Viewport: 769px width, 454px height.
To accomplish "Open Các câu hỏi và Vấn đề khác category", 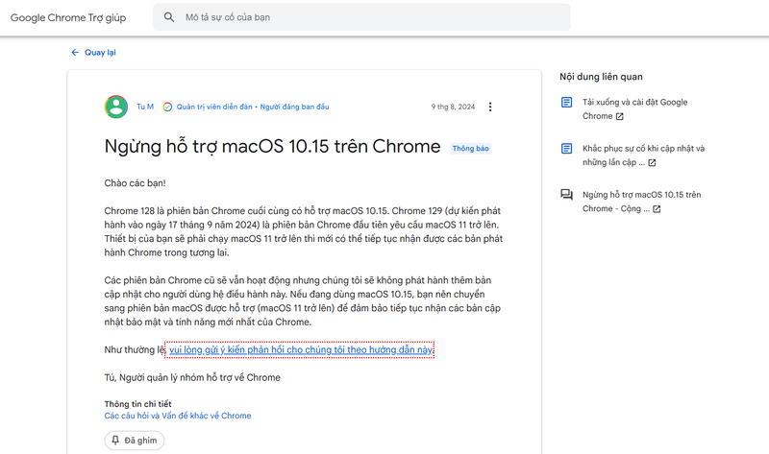I will coord(178,416).
